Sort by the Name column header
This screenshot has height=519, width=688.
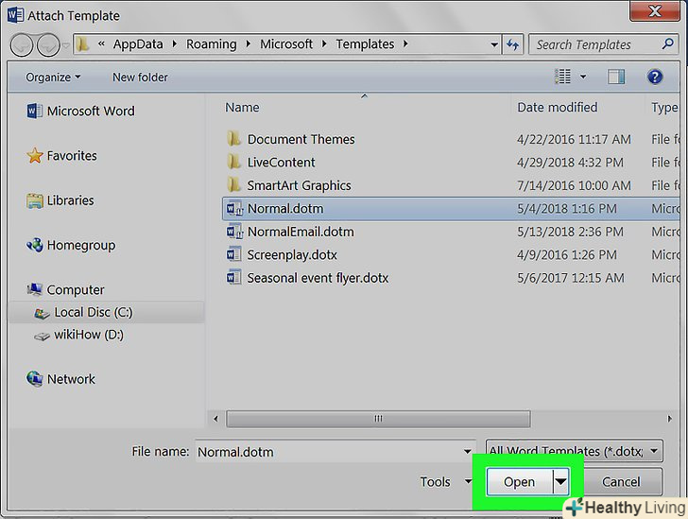tap(242, 108)
